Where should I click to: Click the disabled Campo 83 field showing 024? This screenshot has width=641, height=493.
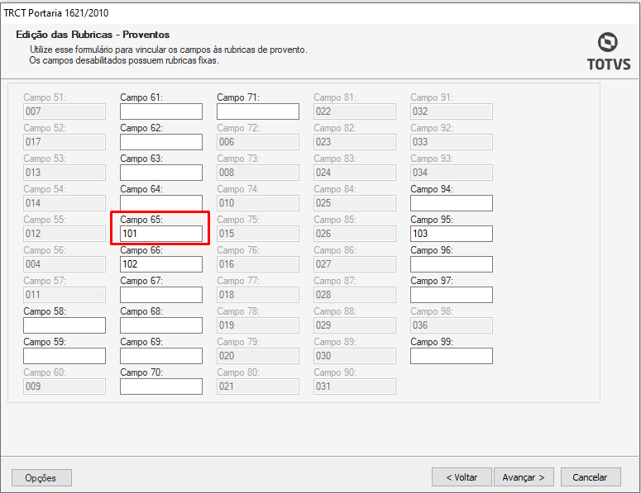tap(355, 173)
